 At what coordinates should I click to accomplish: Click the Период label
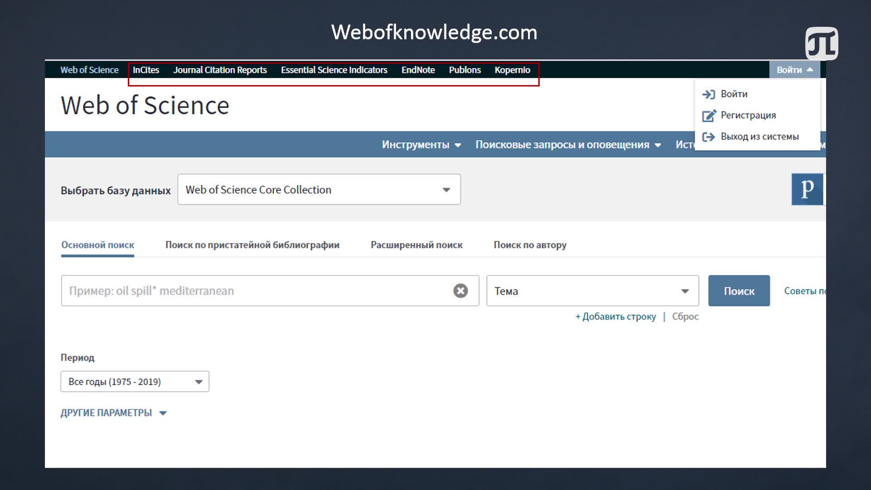pyautogui.click(x=78, y=358)
